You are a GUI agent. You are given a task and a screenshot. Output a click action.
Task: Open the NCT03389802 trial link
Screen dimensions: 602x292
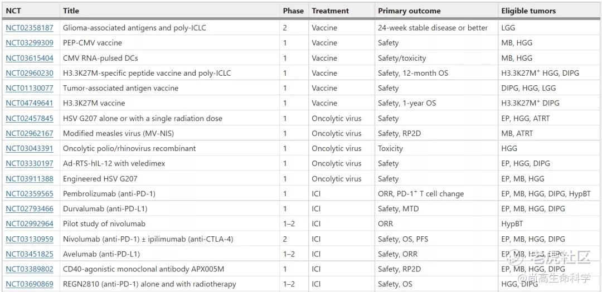click(x=30, y=269)
